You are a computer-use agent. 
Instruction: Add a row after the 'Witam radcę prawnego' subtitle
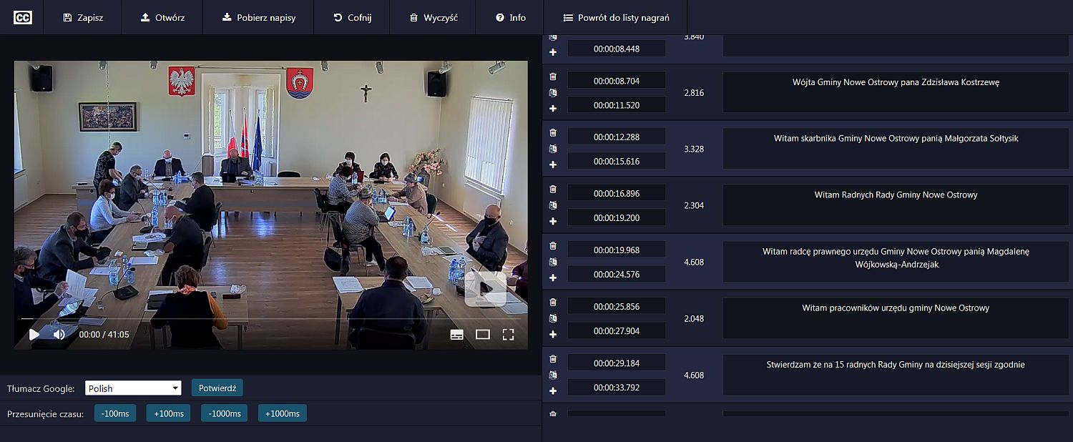coord(552,278)
